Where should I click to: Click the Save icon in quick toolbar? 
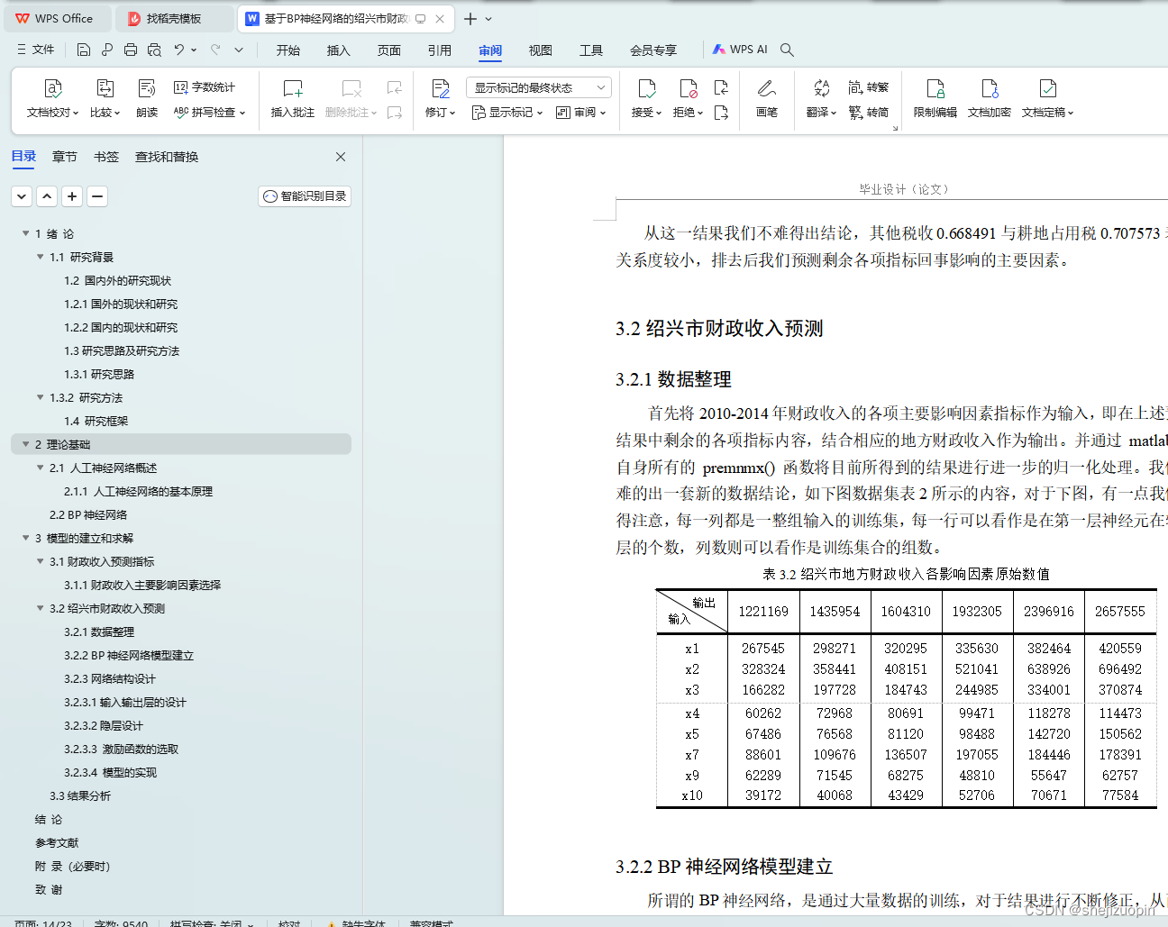coord(84,50)
